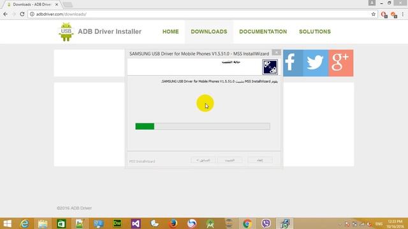Open File Explorer from the taskbar
The image size is (408, 229).
pos(43,223)
